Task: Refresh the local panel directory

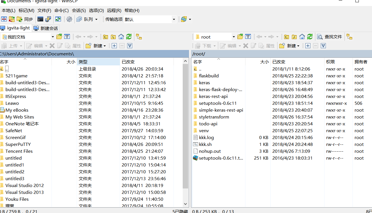Action: [129, 37]
